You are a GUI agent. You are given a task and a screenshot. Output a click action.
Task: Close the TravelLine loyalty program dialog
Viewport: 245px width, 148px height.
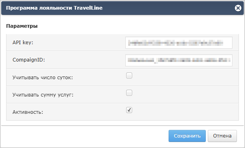238,8
